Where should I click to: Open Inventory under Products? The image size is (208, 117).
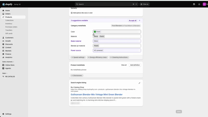9,24
